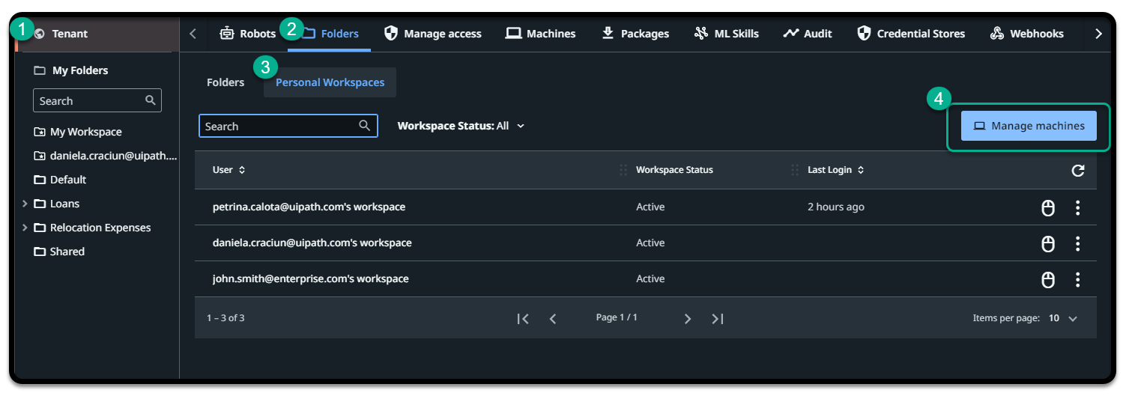Viewport: 1132px width, 399px height.
Task: Click the Credential Stores shield icon
Action: coord(864,33)
